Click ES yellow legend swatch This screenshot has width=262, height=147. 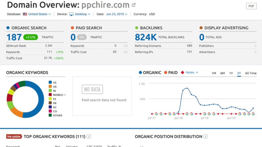pos(50,99)
